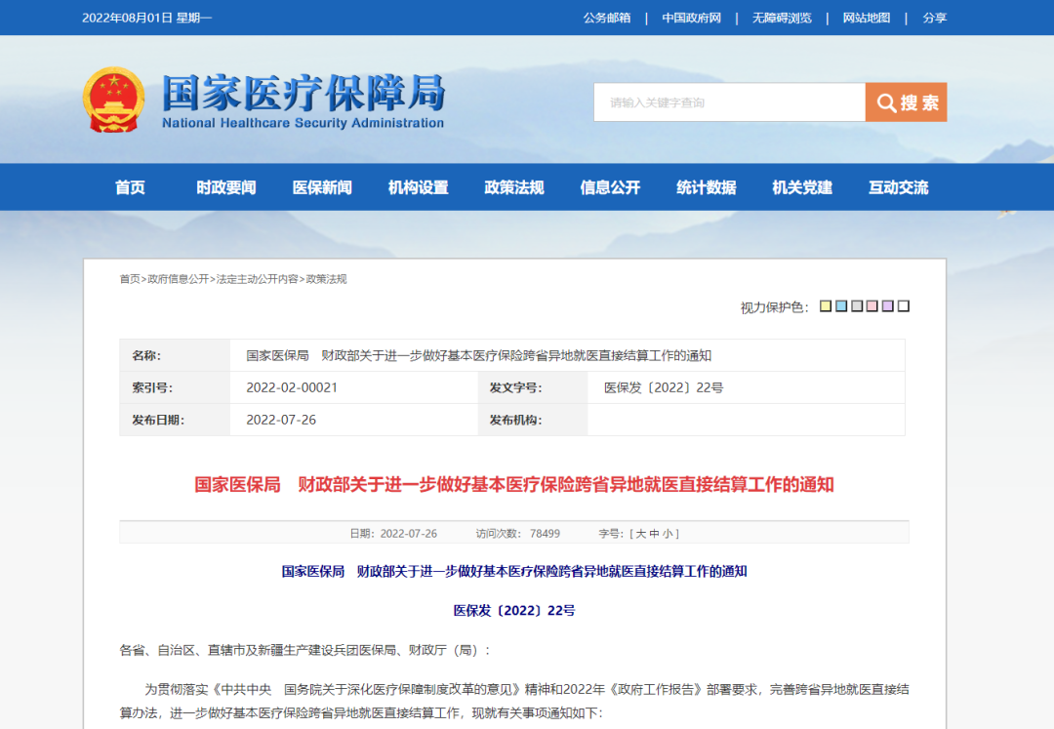
Task: Click 政府信息公开 in the breadcrumb
Action: (x=179, y=279)
